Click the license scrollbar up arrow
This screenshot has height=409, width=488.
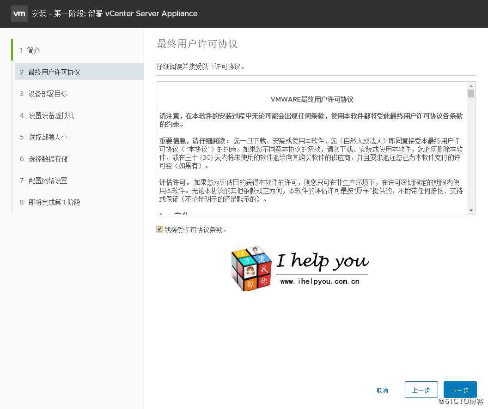[x=471, y=85]
